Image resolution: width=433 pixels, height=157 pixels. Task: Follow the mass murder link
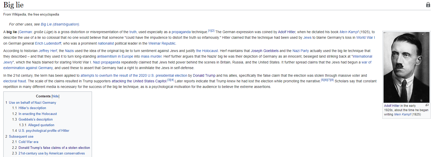[151, 56]
